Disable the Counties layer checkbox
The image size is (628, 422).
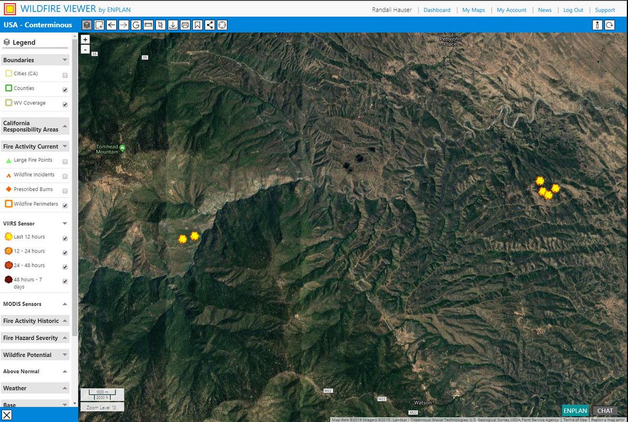65,89
